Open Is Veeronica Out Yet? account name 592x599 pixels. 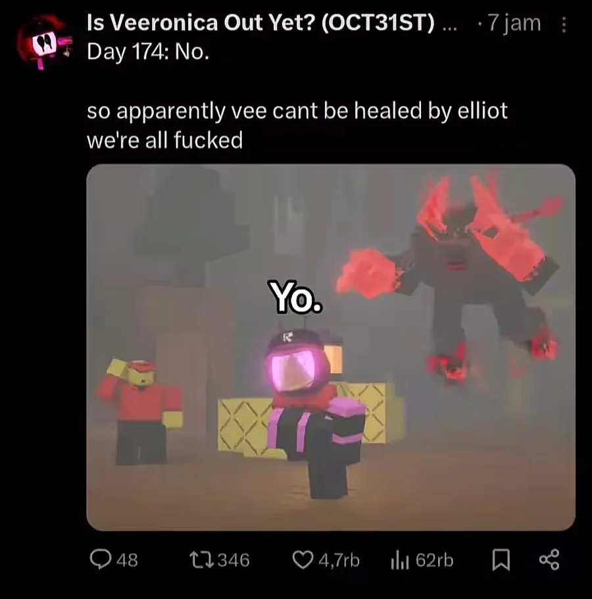click(x=260, y=23)
